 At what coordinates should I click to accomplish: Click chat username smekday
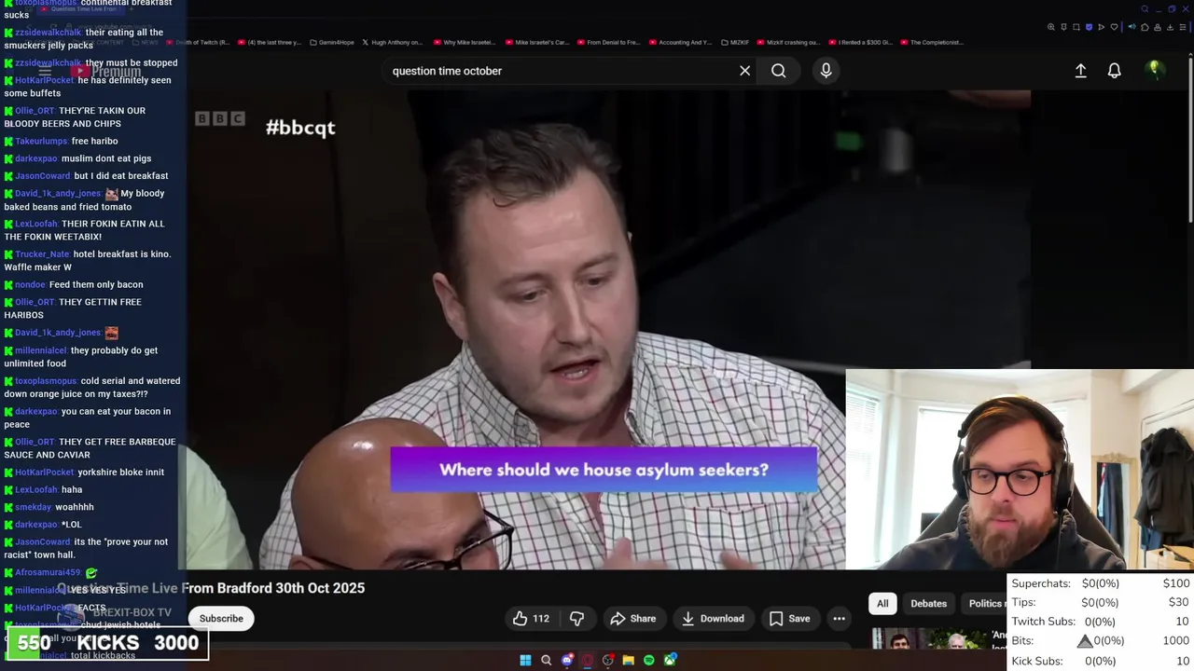(33, 507)
